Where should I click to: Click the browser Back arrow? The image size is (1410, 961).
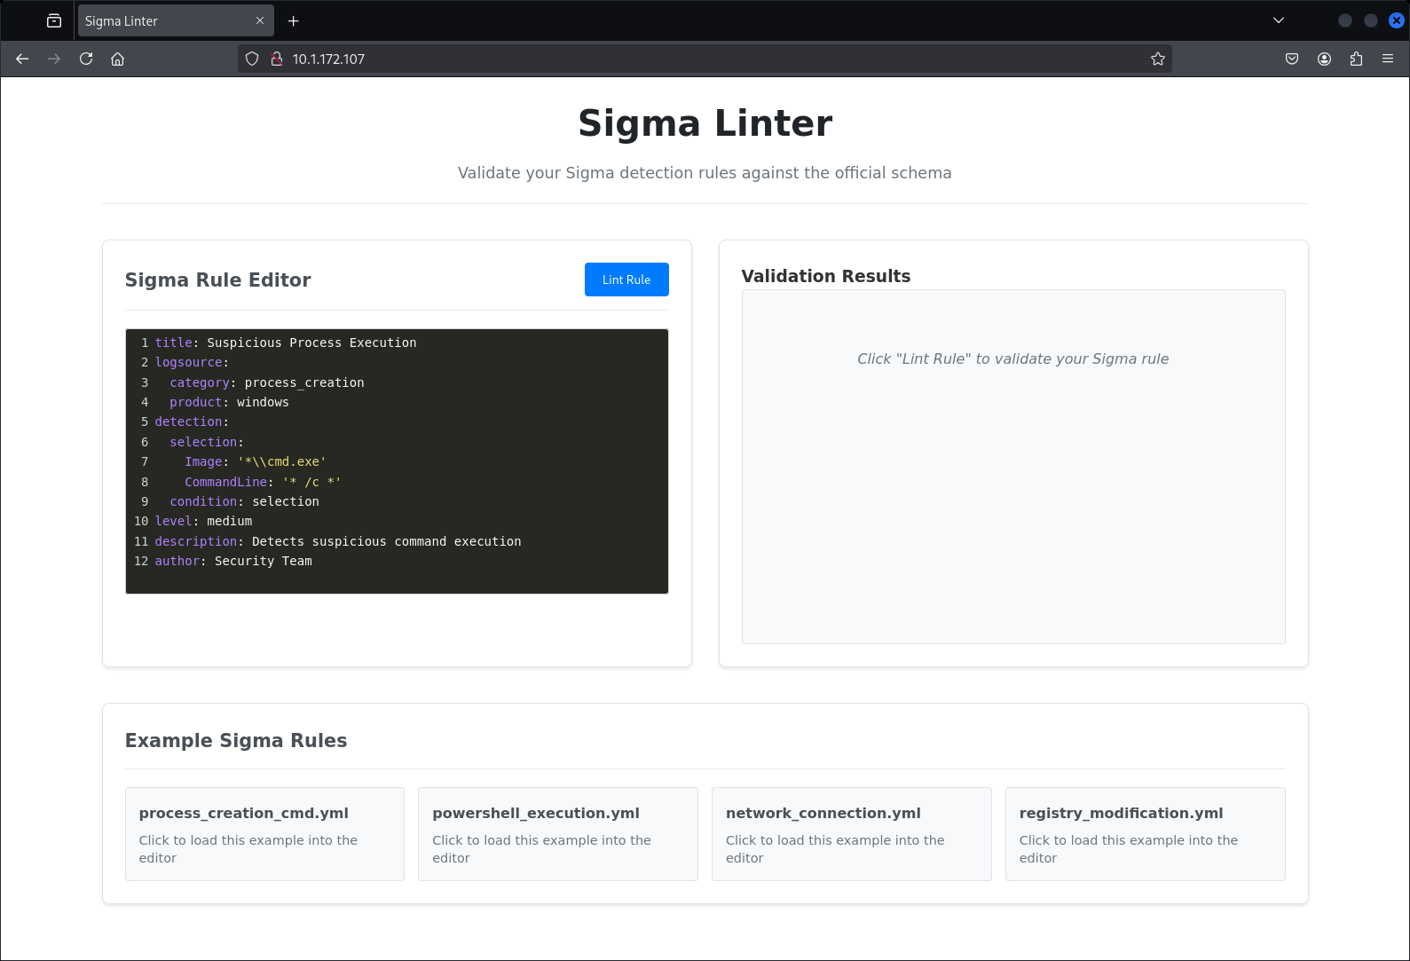(22, 59)
